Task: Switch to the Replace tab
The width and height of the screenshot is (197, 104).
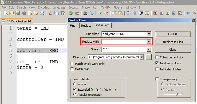Action: click(86, 26)
